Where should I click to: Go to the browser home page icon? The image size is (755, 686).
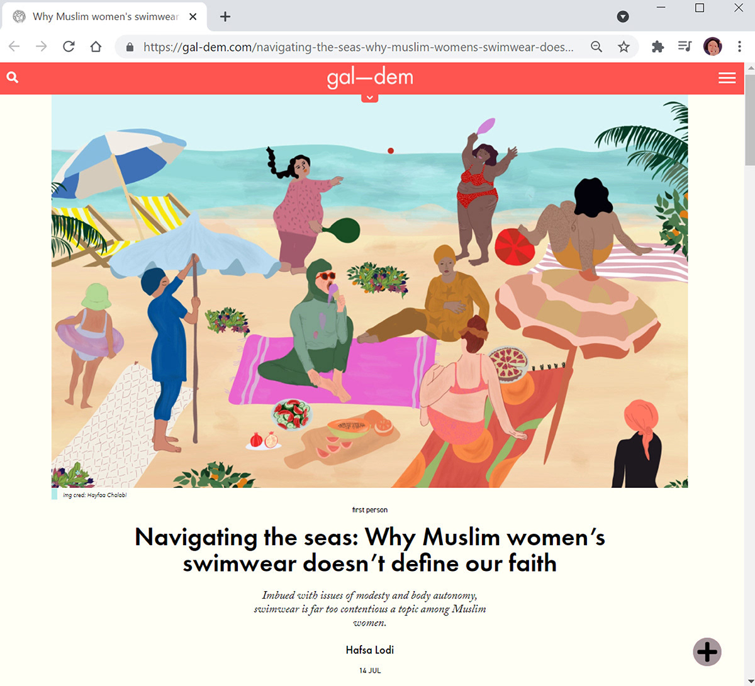(x=96, y=47)
